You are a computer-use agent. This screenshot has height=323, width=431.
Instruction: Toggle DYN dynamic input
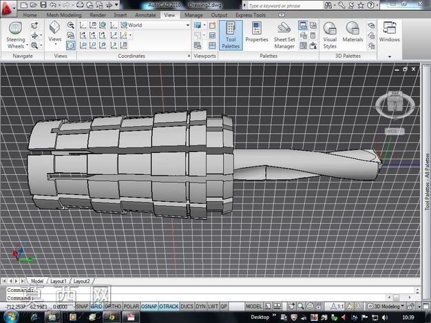coord(200,306)
